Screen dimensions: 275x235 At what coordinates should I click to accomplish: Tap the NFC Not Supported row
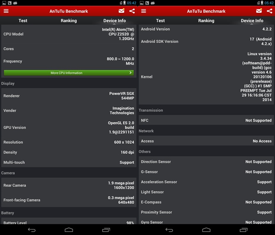[x=206, y=120]
